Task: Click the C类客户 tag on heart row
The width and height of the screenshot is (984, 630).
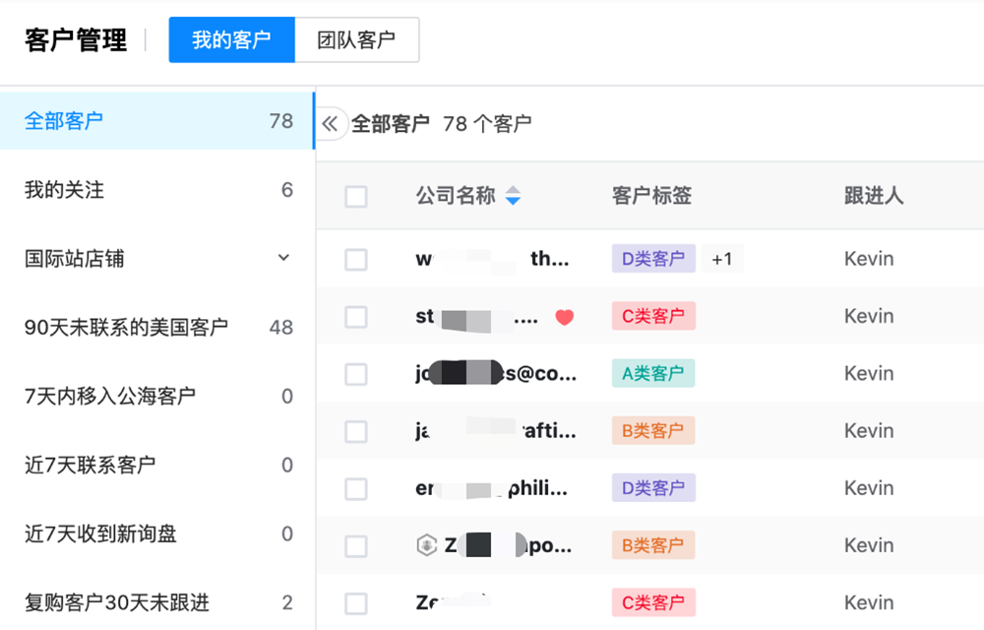Action: (x=653, y=316)
